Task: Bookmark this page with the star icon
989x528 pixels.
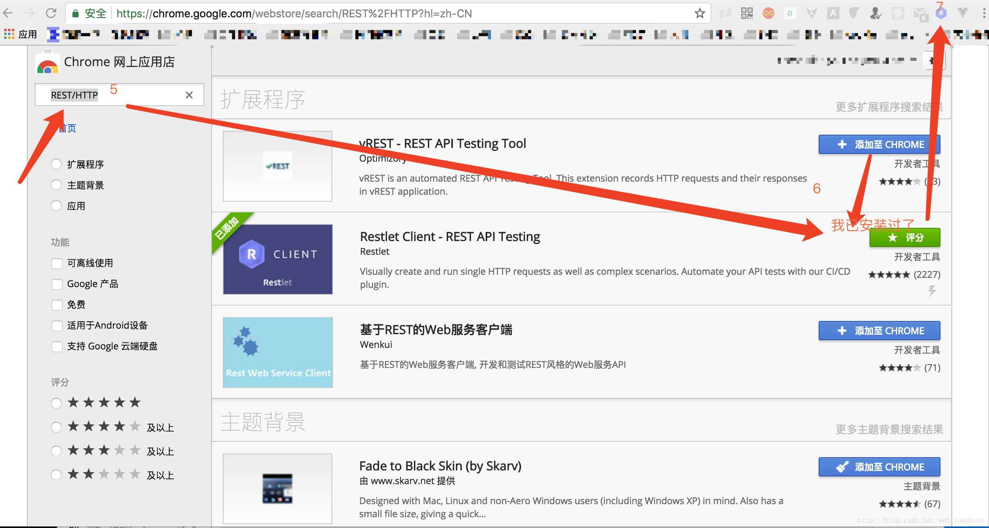Action: (700, 13)
